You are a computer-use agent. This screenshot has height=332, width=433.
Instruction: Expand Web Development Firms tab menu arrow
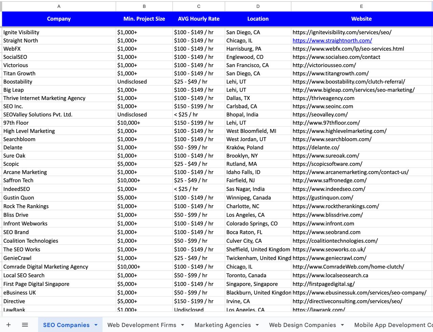point(183,325)
